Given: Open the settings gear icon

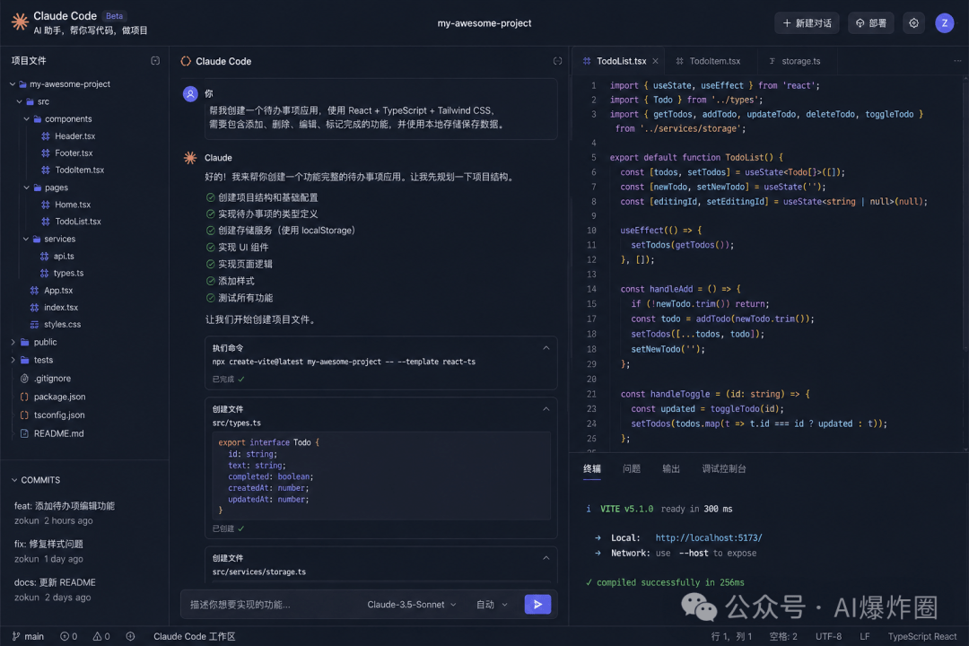Looking at the screenshot, I should tap(913, 22).
